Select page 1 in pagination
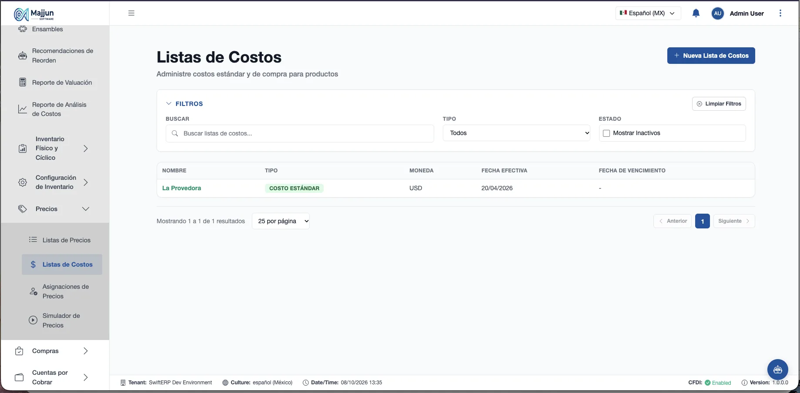Image resolution: width=800 pixels, height=393 pixels. (x=702, y=221)
